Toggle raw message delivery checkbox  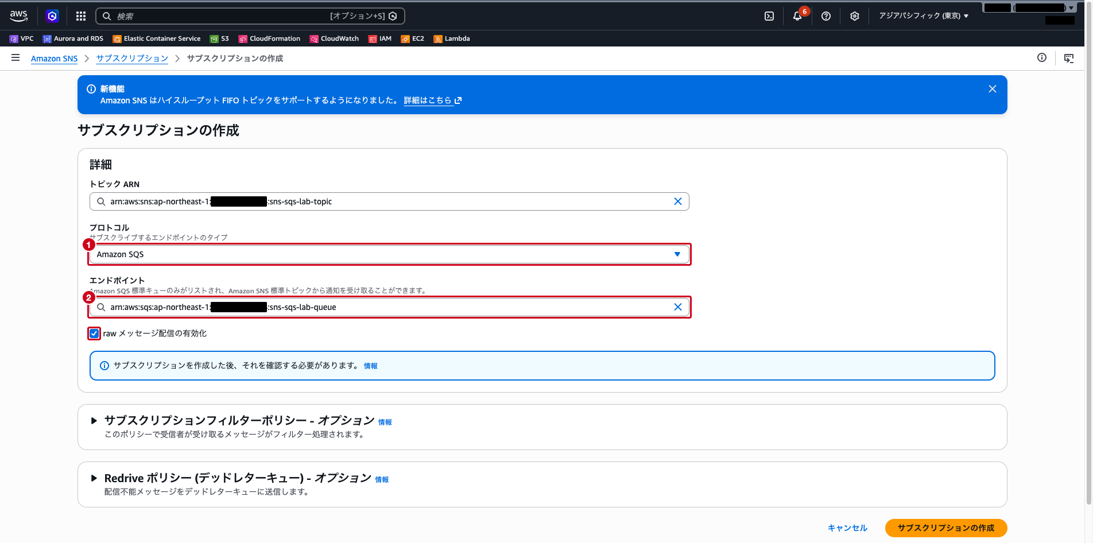(94, 333)
